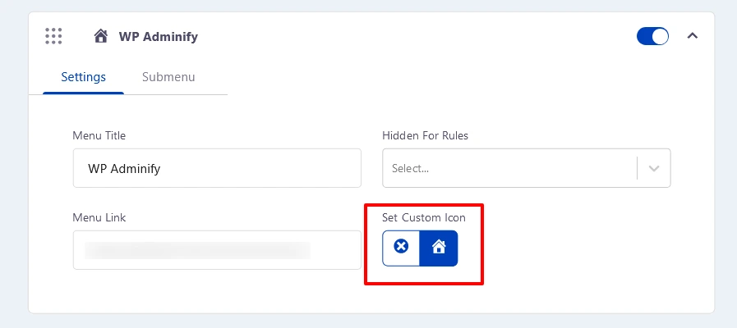Screen dimensions: 737x328
Task: Switch to the Settings tab
Action: point(83,77)
